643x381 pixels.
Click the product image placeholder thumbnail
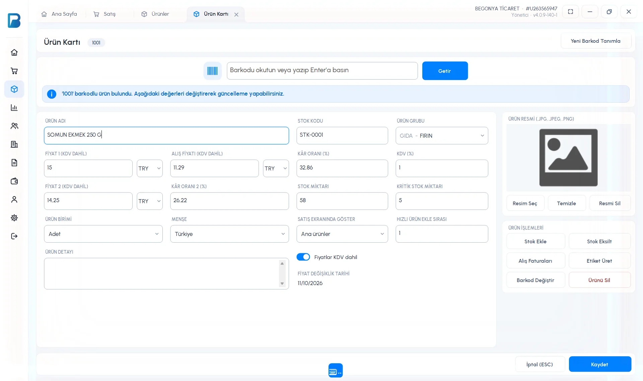coord(568,157)
